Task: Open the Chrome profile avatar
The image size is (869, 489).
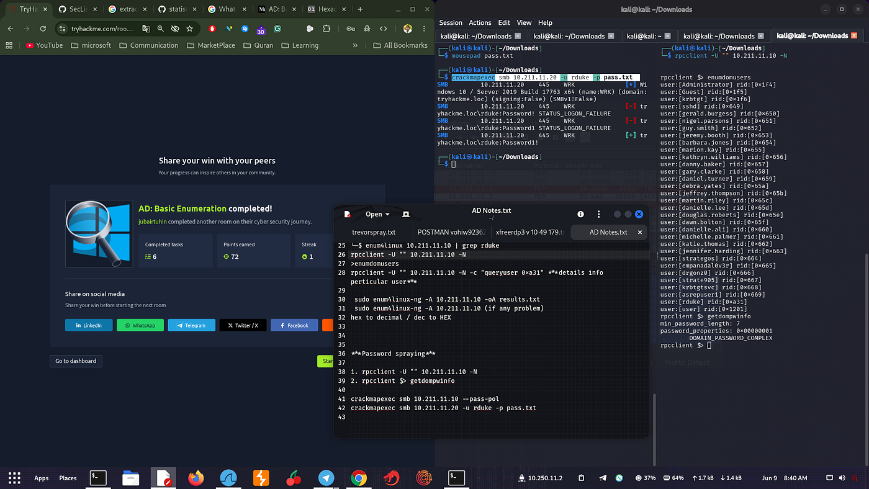Action: point(408,29)
